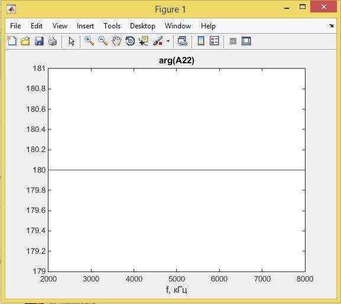Click the New Figure toolbar icon

(12, 41)
